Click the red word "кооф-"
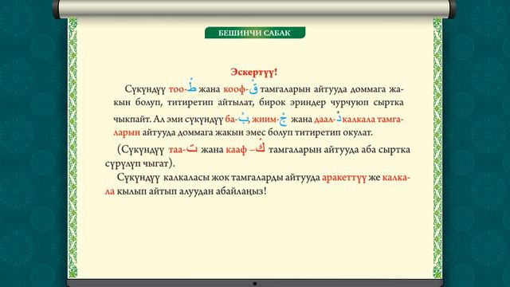 coord(236,89)
